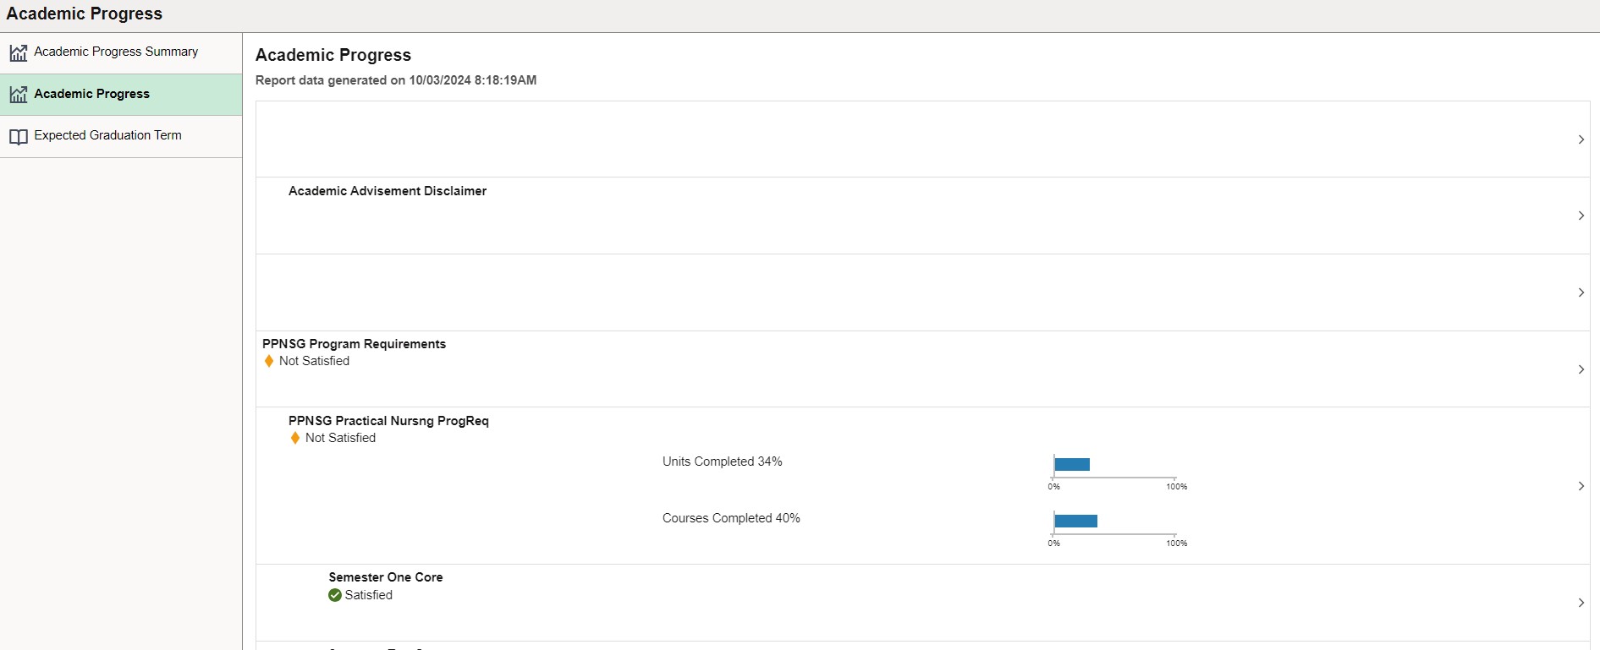The height and width of the screenshot is (650, 1600).
Task: Click the Academic Progress Summary chart icon
Action: pyautogui.click(x=19, y=52)
